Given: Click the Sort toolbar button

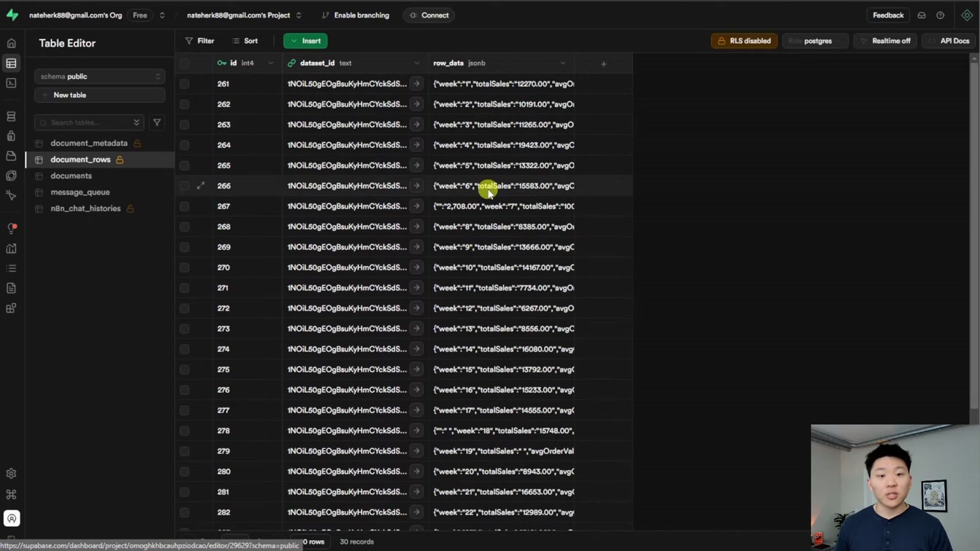Looking at the screenshot, I should 245,41.
